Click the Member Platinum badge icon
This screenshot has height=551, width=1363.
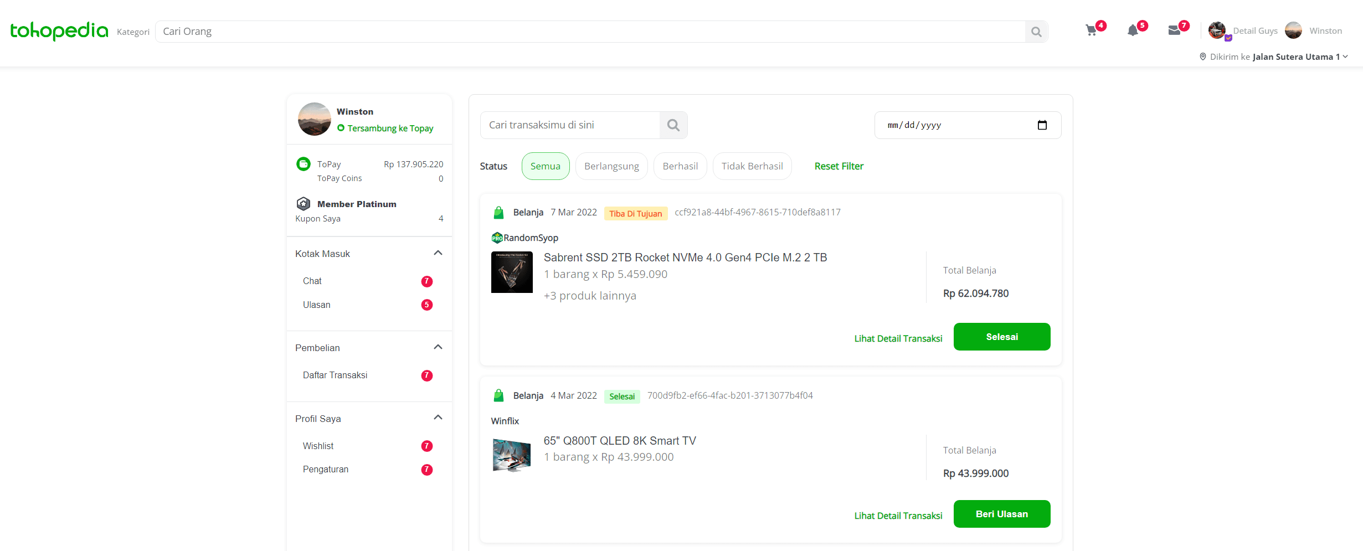click(x=304, y=203)
